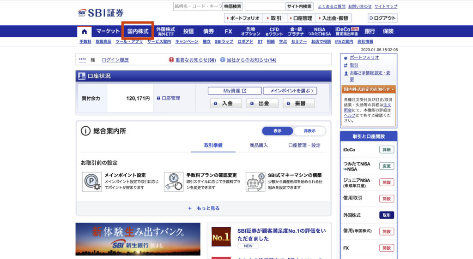Open the 手数料プラン yen icon
This screenshot has width=473, height=259.
174,182
